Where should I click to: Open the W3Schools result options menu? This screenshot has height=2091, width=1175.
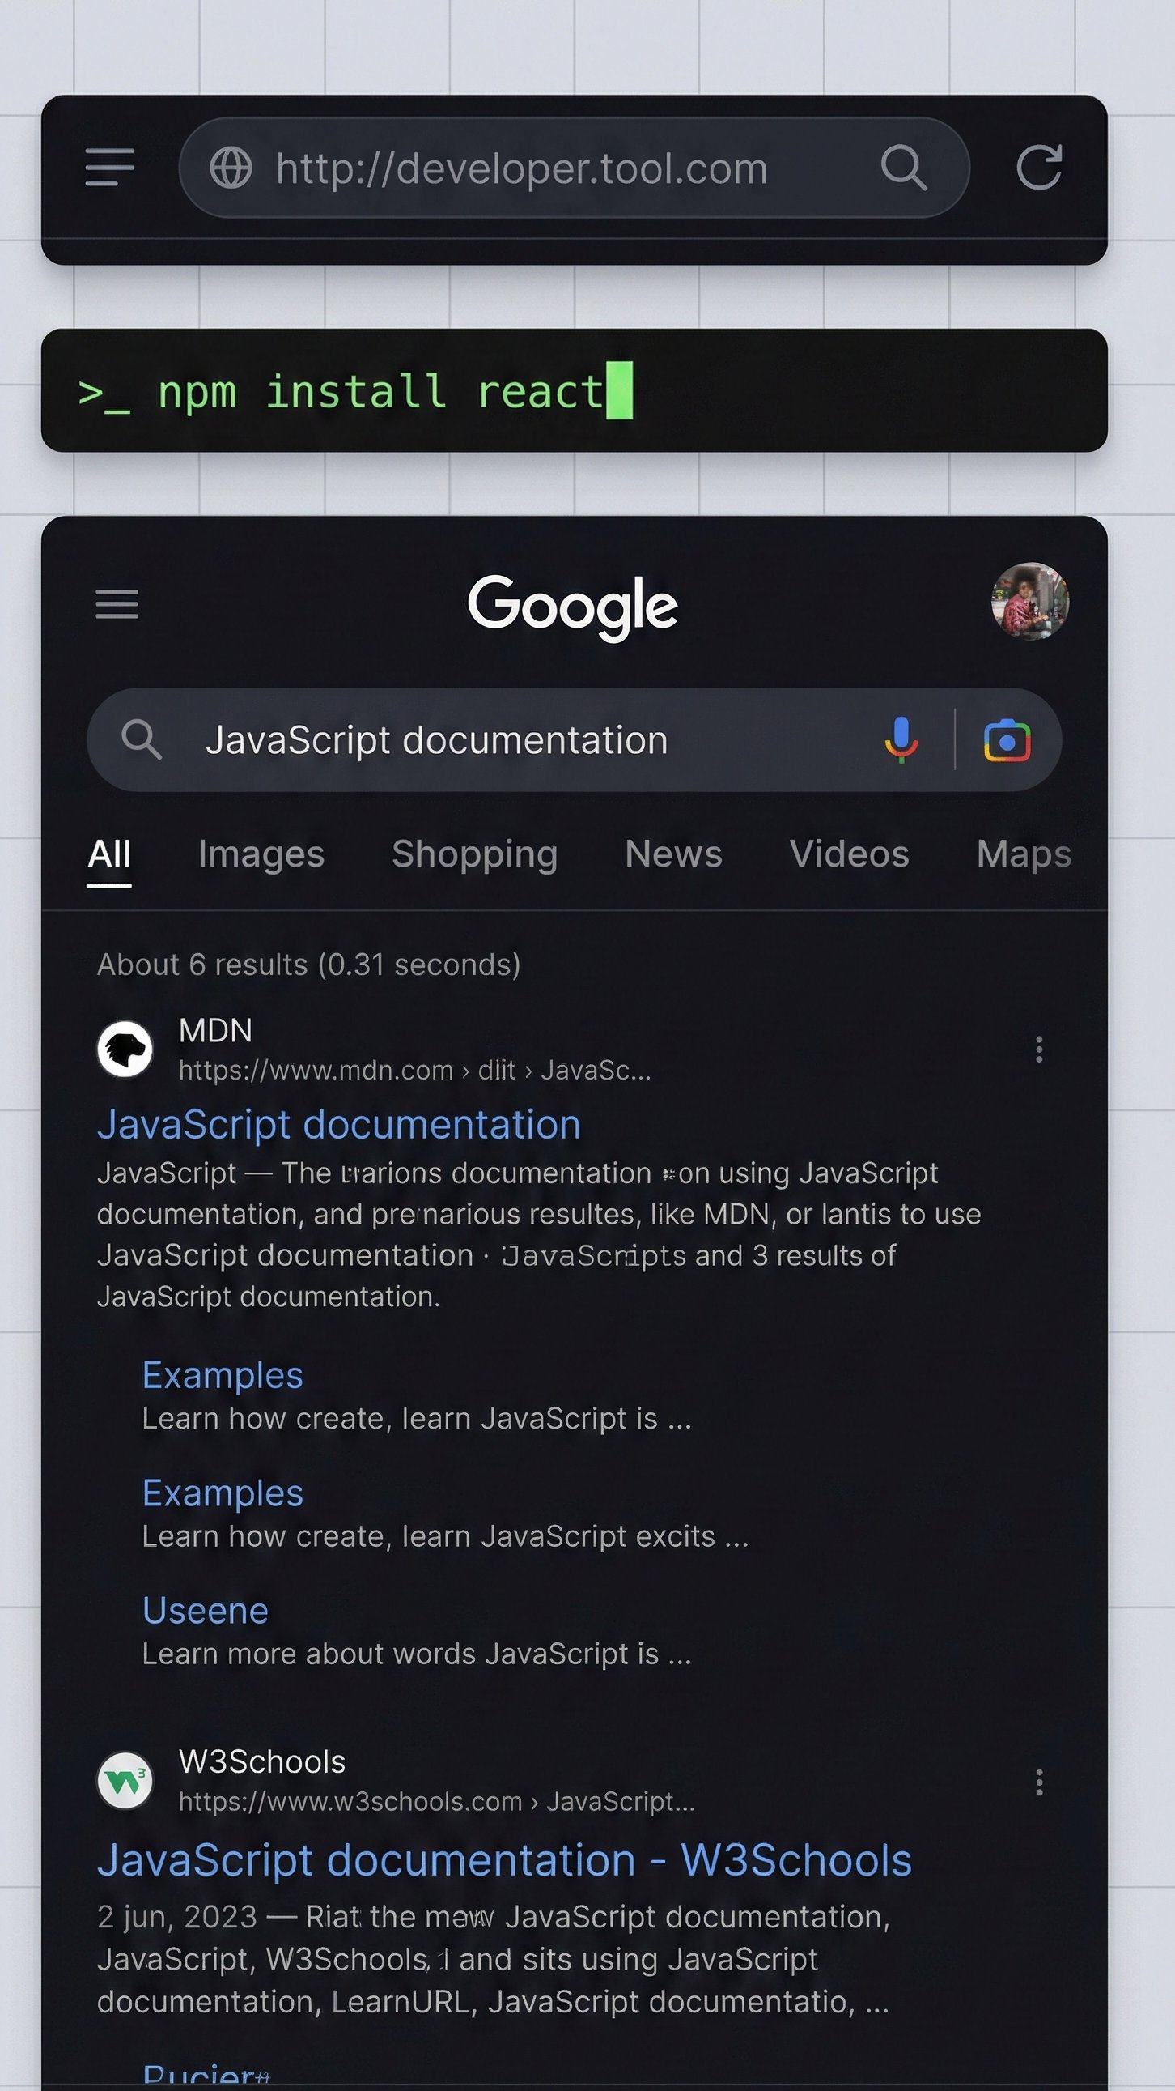click(x=1039, y=1782)
